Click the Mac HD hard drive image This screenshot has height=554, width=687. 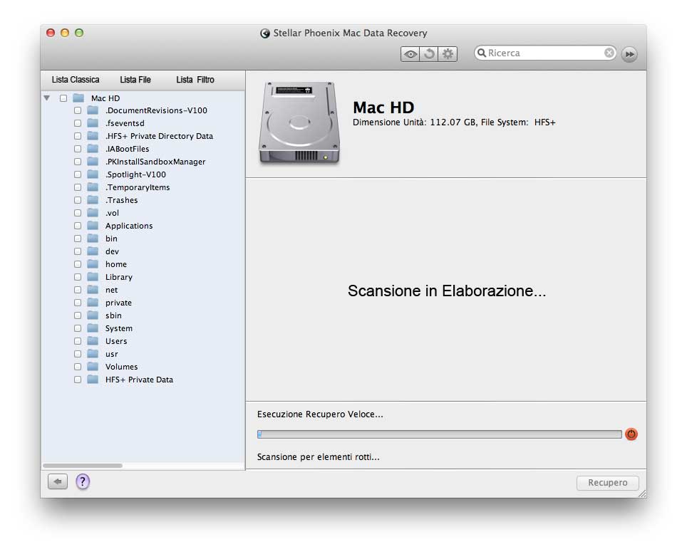click(299, 122)
